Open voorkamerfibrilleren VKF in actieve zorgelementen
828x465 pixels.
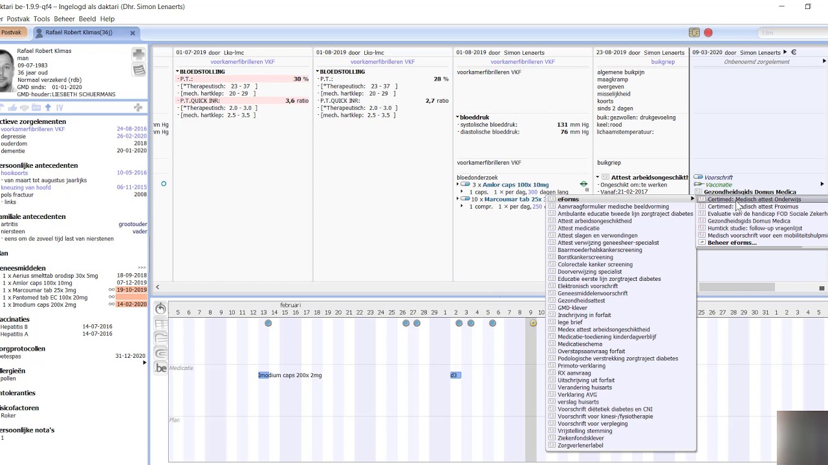pos(32,129)
